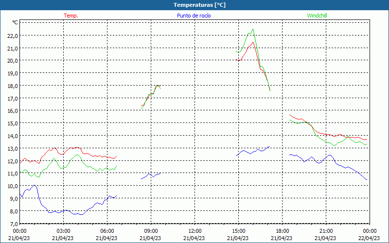Viewport: 389px width, 243px height.
Task: Click the 7,0 y-axis value
Action: (14, 224)
